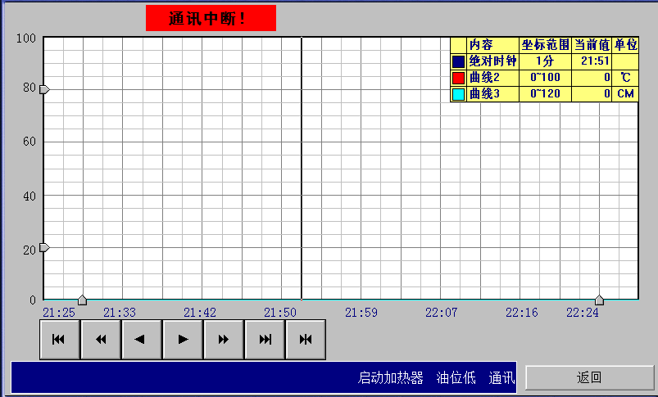Click the ℃ unit cell
Viewport: 658px width, 397px height.
[625, 78]
